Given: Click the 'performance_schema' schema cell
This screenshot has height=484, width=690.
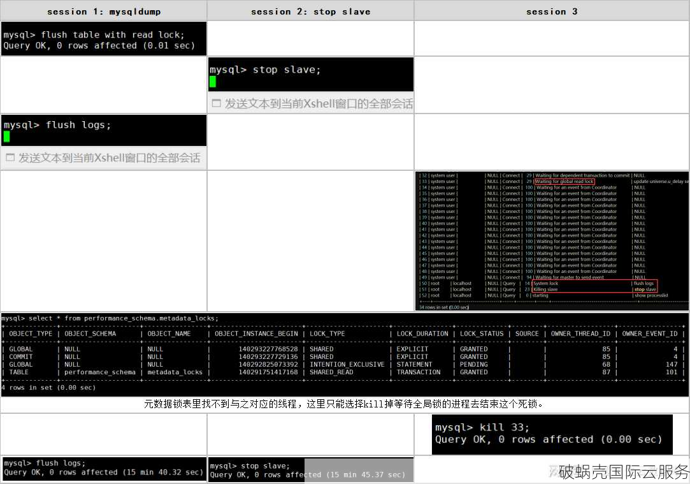Looking at the screenshot, I should (100, 372).
